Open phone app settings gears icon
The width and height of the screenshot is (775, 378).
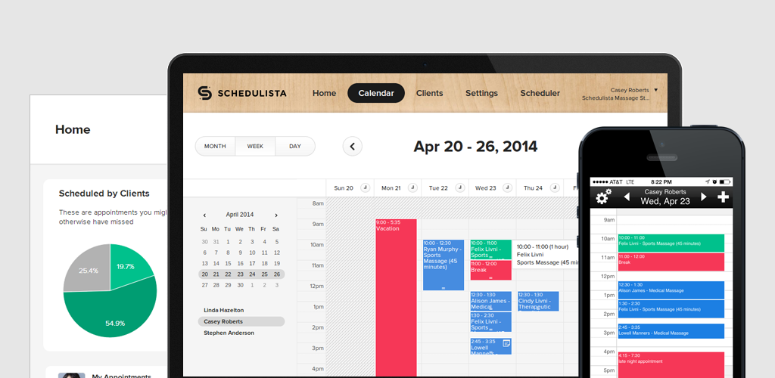point(603,197)
